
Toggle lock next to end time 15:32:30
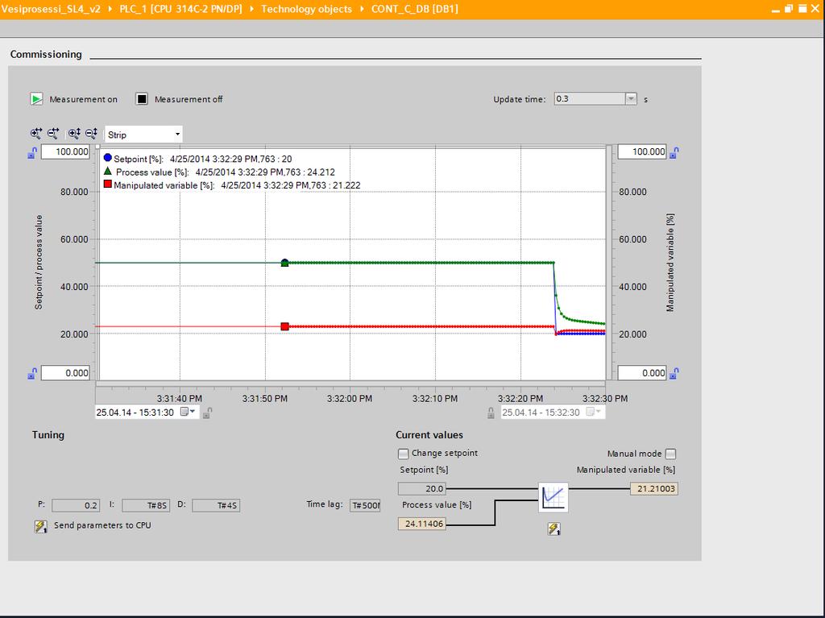tap(491, 413)
